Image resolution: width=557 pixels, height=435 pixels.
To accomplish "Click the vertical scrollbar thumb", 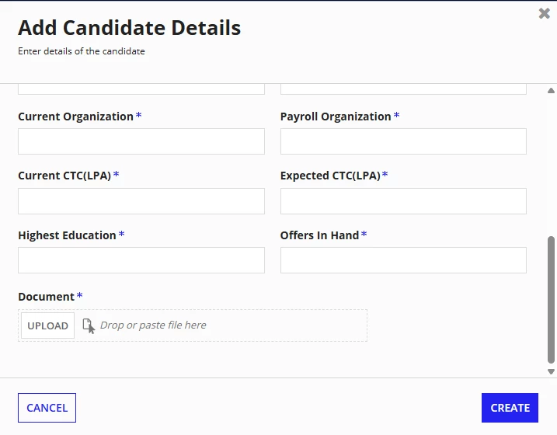I will tap(551, 299).
